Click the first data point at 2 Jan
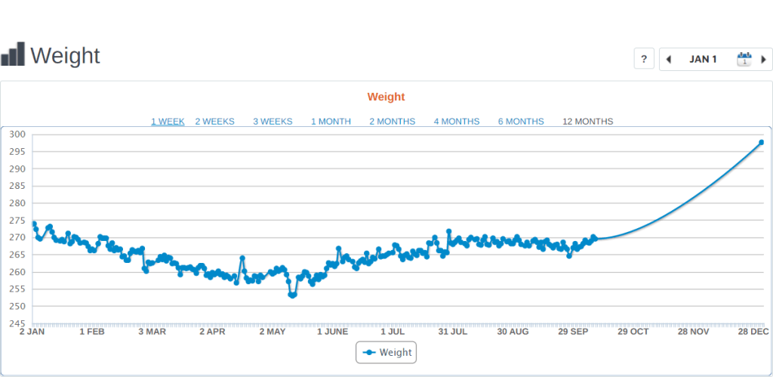The width and height of the screenshot is (773, 377). coord(33,224)
